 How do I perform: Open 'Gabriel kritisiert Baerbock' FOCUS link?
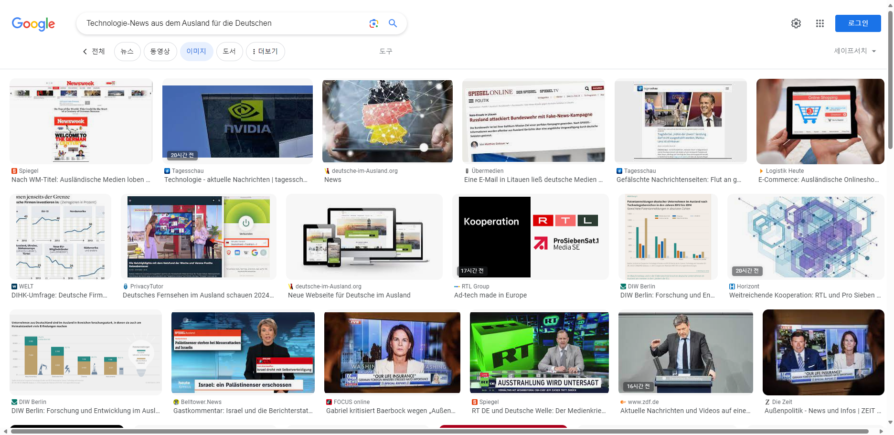click(x=391, y=411)
